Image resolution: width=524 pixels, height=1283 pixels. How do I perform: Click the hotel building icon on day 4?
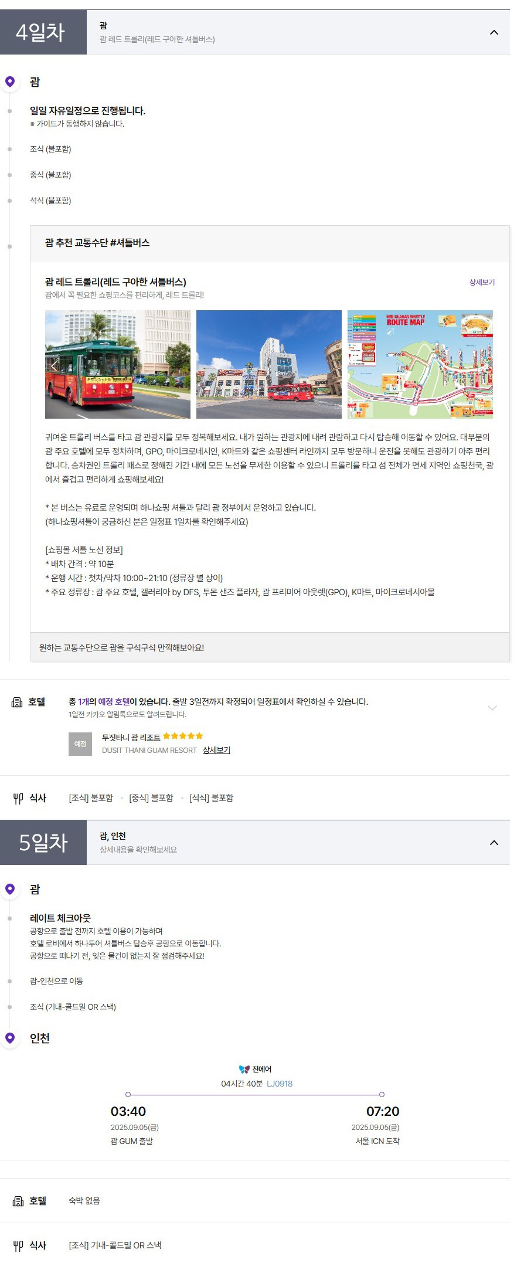pyautogui.click(x=18, y=702)
